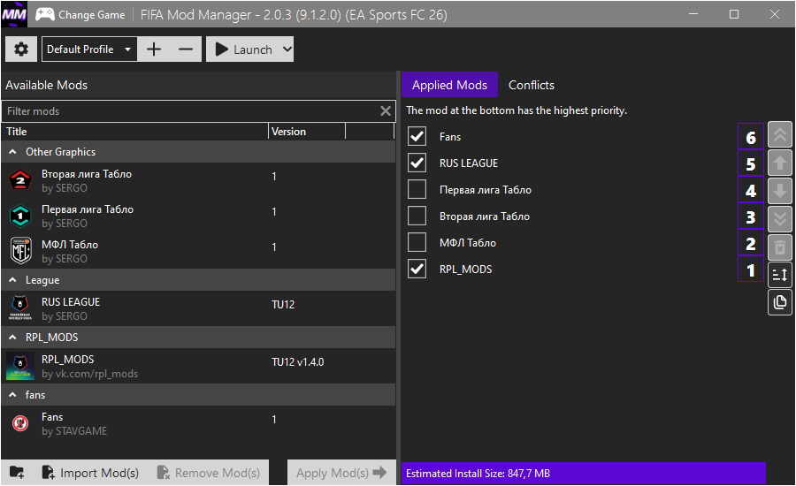Viewport: 796px width, 486px height.
Task: Open the settings gear icon
Action: click(21, 49)
